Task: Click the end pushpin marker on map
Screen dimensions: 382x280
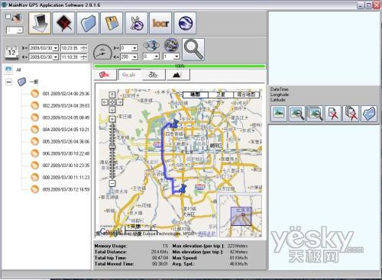Action: point(183,188)
